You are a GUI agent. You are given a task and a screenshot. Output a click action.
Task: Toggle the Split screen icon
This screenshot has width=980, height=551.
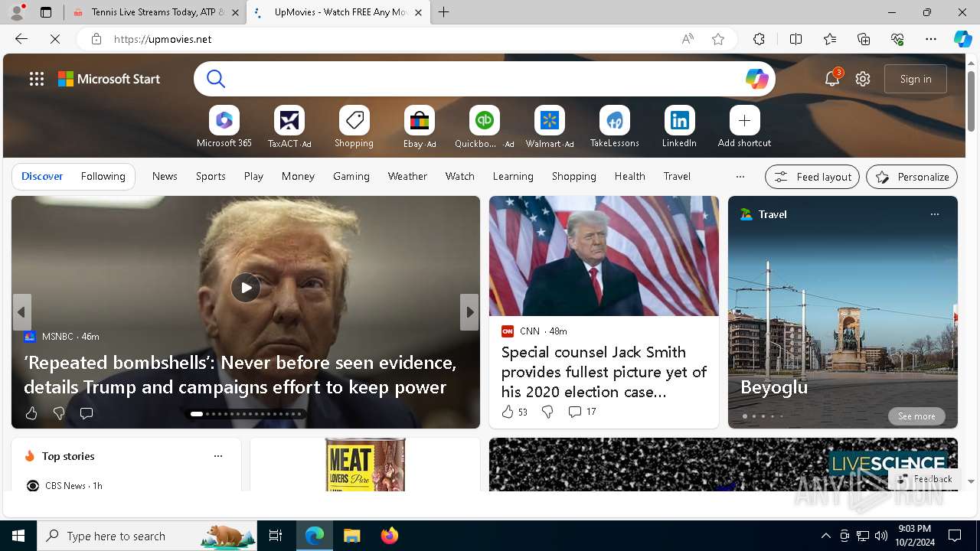[x=795, y=39]
